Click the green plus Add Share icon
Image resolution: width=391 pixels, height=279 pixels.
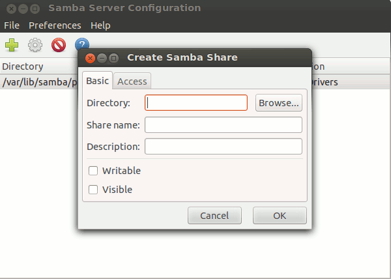pyautogui.click(x=12, y=45)
